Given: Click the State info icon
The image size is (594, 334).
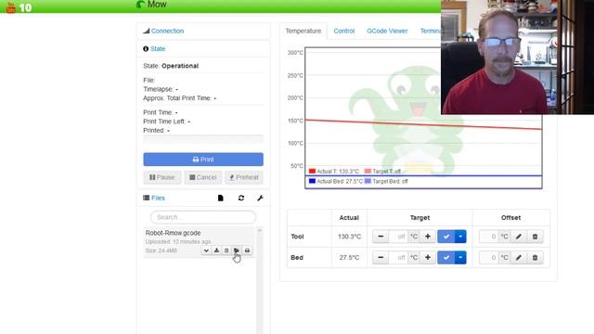Looking at the screenshot, I should click(146, 48).
